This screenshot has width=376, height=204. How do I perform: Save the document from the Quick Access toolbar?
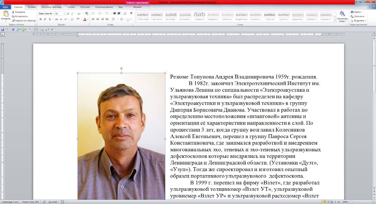point(3,29)
